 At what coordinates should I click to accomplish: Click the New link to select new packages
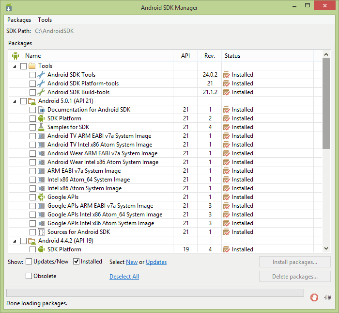click(x=132, y=262)
